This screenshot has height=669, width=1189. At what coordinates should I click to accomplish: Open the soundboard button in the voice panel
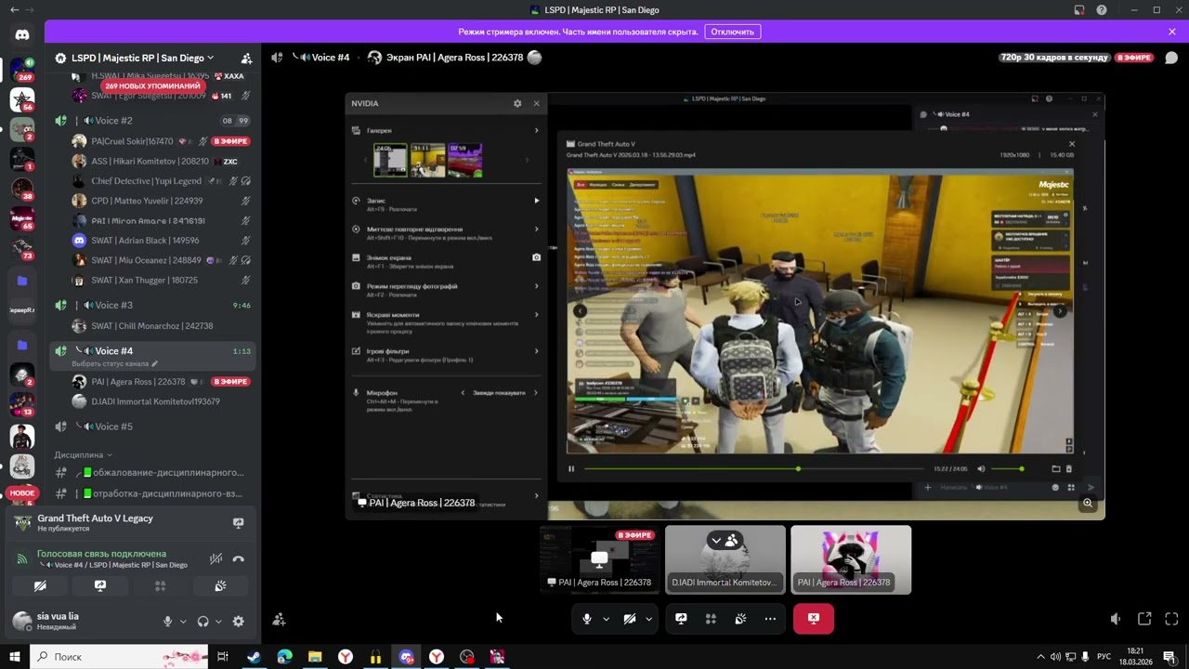coord(220,586)
